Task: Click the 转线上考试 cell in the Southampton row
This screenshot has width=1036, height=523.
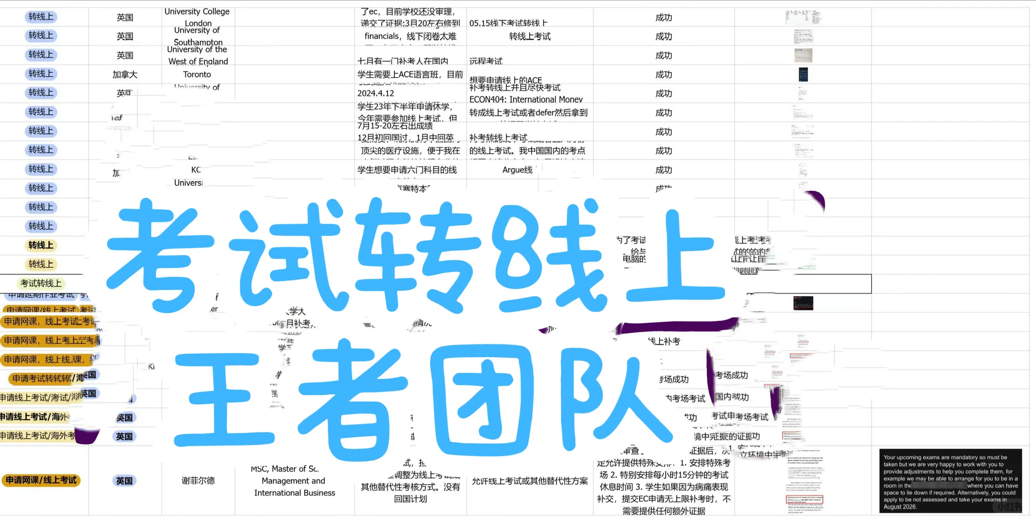Action: tap(530, 36)
